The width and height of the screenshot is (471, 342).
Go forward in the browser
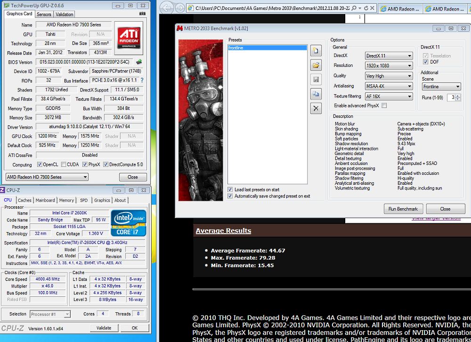tap(180, 8)
